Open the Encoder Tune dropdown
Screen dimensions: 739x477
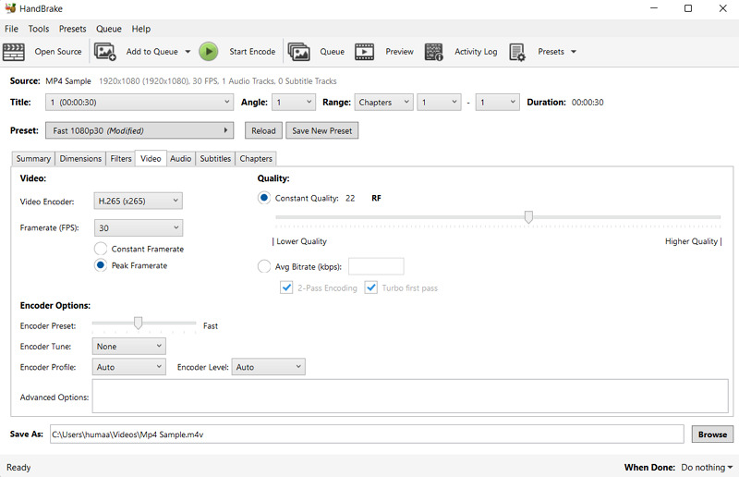(x=128, y=347)
